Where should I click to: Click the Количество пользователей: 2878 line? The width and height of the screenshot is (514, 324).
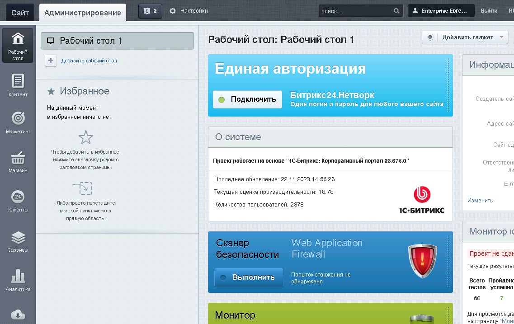pyautogui.click(x=259, y=204)
